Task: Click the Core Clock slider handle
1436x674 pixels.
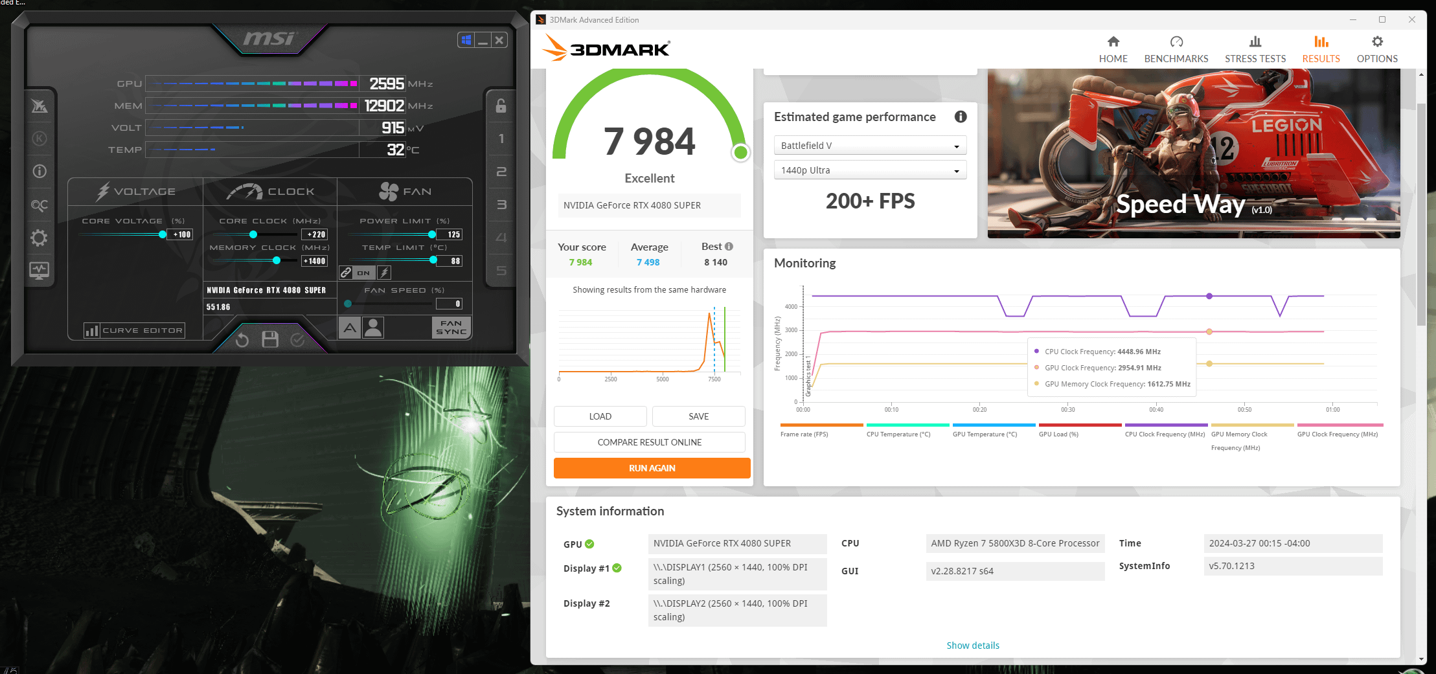Action: [x=253, y=234]
